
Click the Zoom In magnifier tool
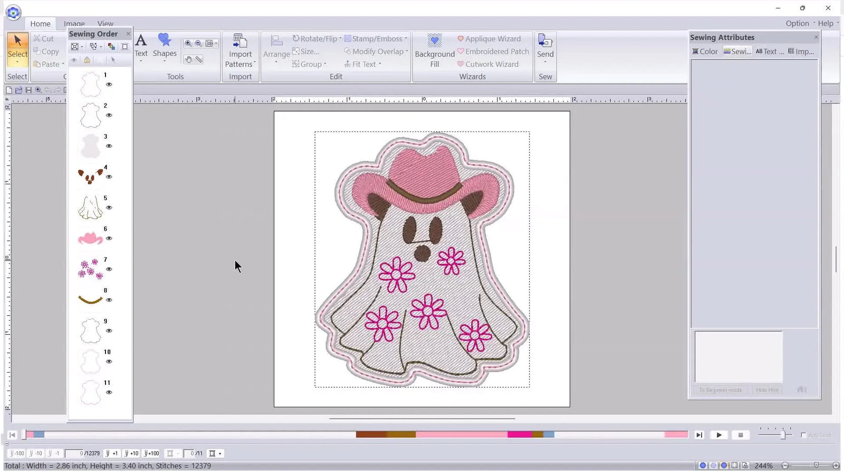pyautogui.click(x=188, y=43)
